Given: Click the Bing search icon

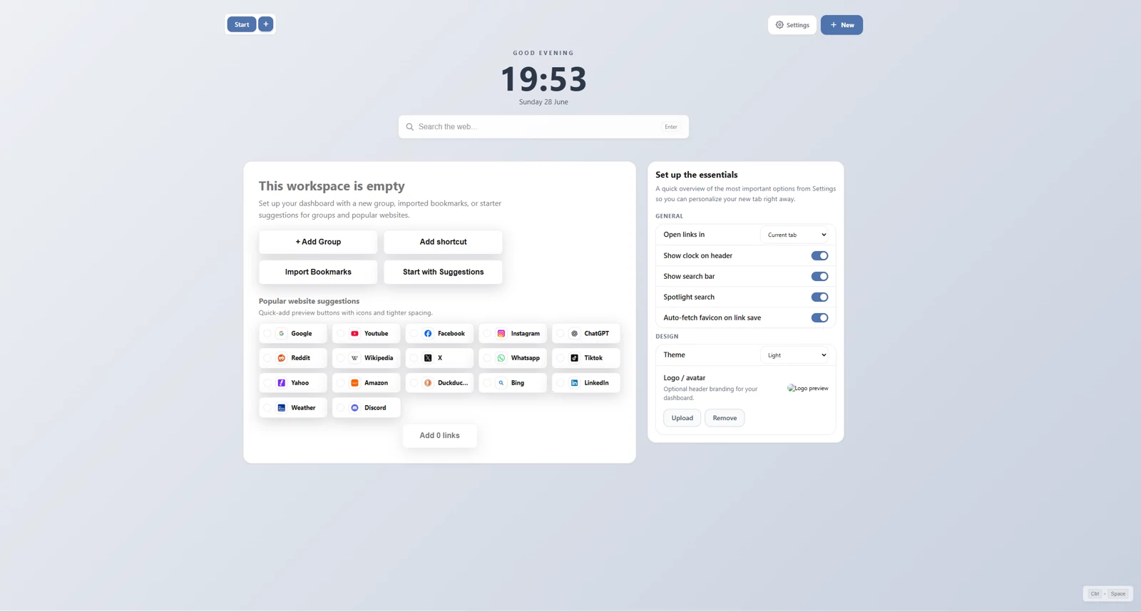Looking at the screenshot, I should point(501,383).
